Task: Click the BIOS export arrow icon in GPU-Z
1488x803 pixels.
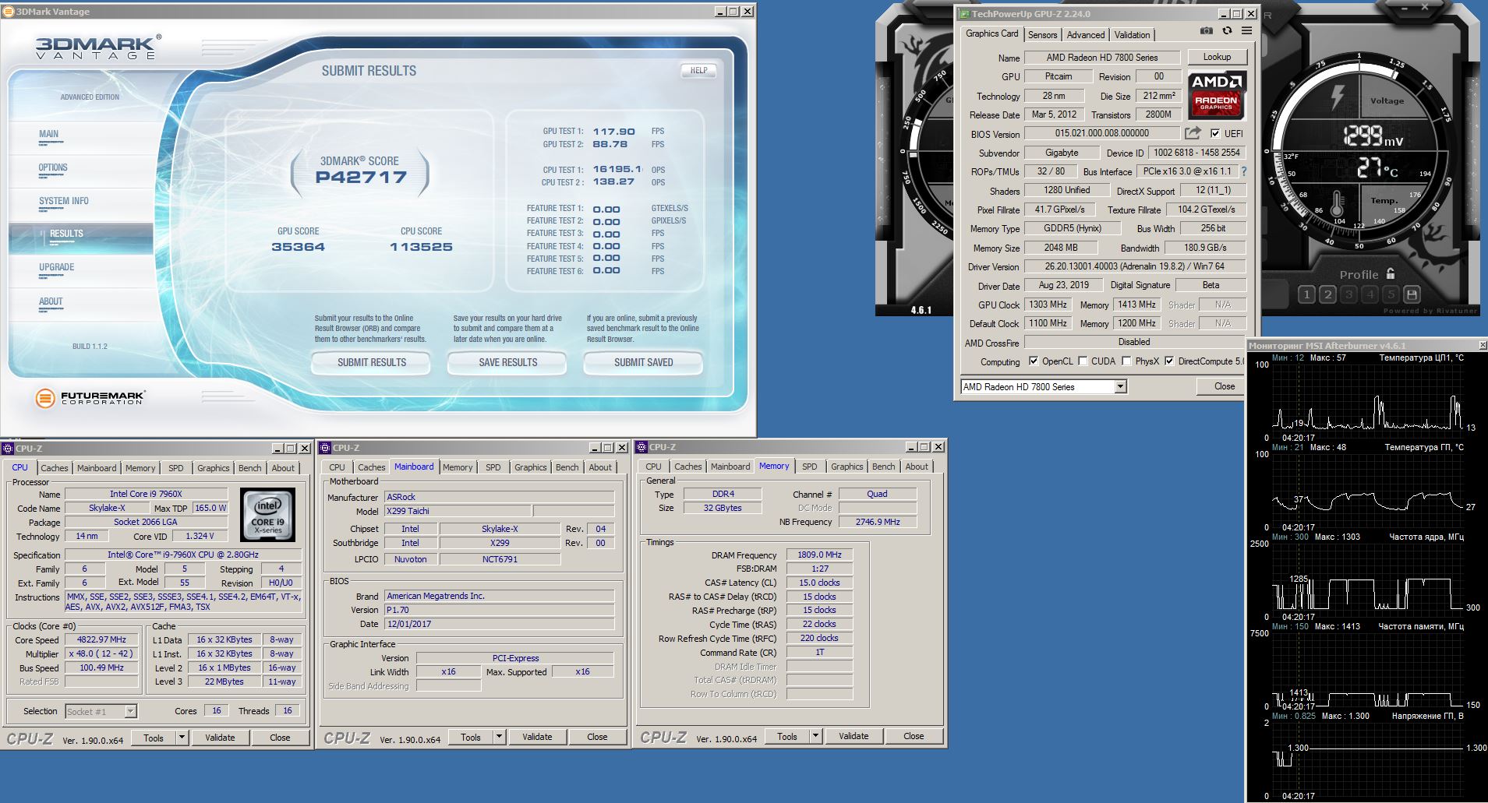Action: pyautogui.click(x=1193, y=133)
